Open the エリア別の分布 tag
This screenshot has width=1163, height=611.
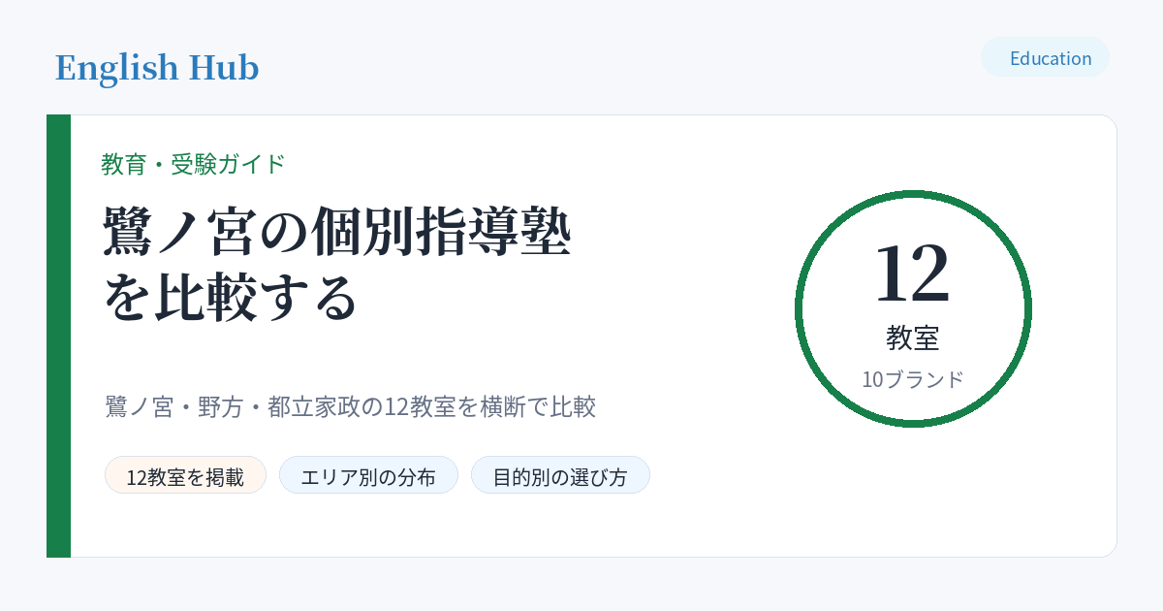[x=368, y=475]
